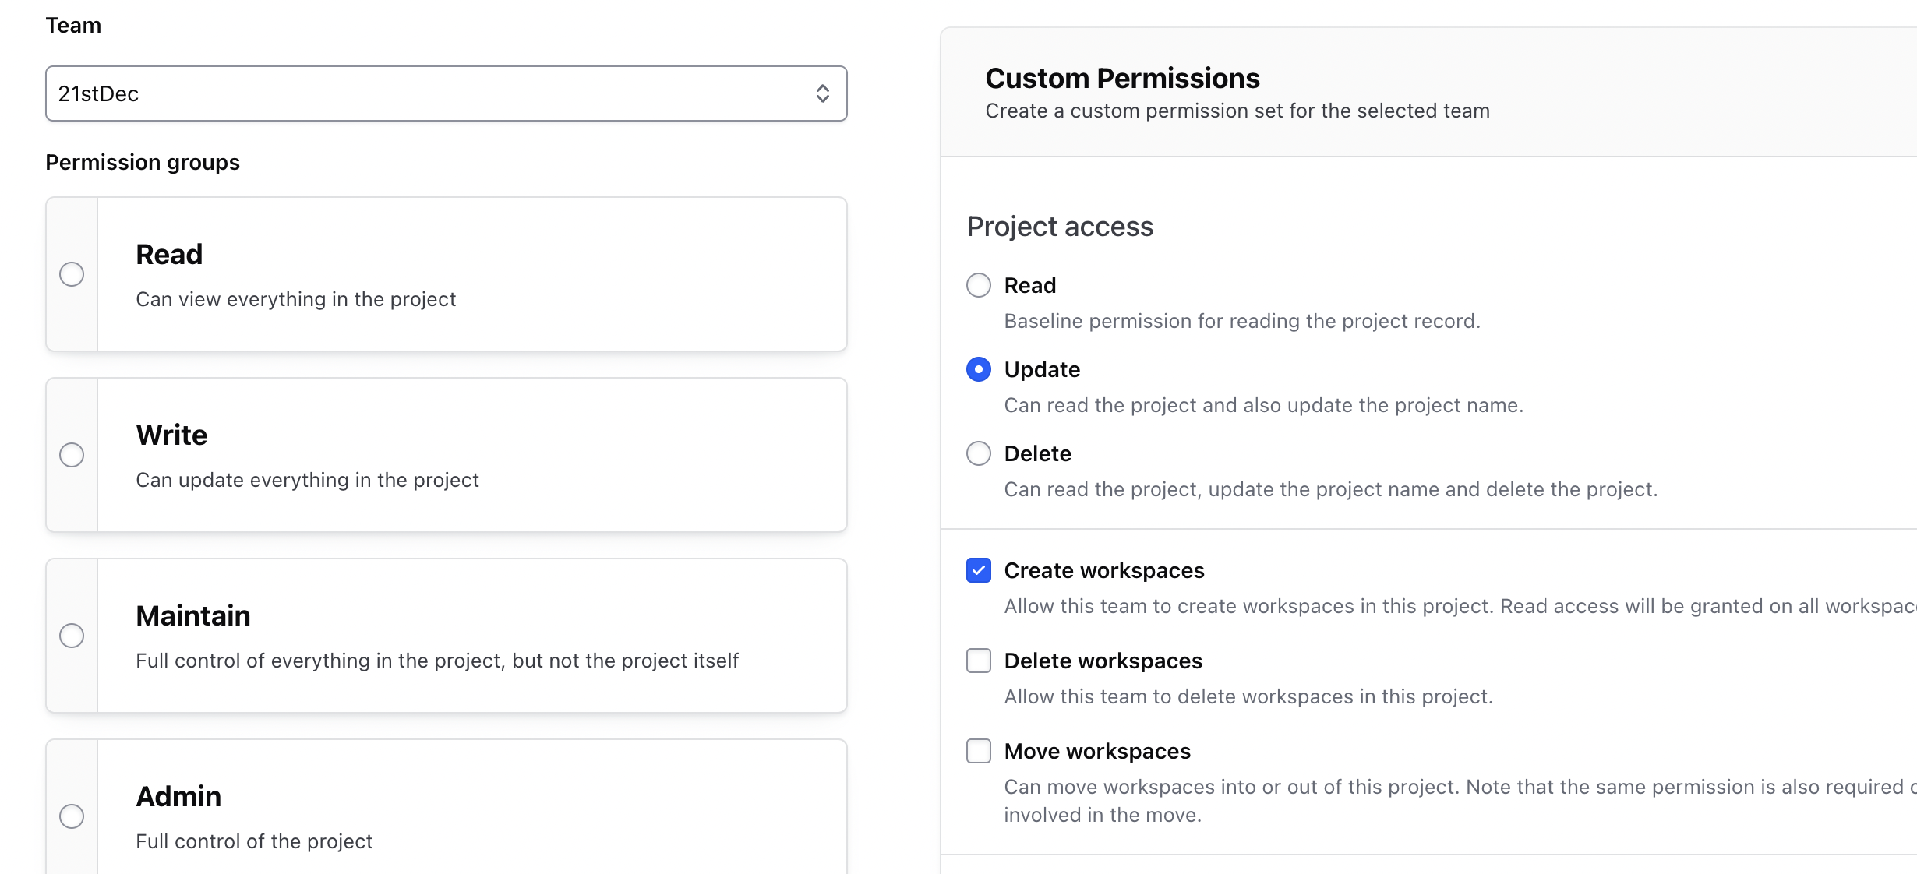
Task: Click the Write permission group card title
Action: click(x=171, y=435)
